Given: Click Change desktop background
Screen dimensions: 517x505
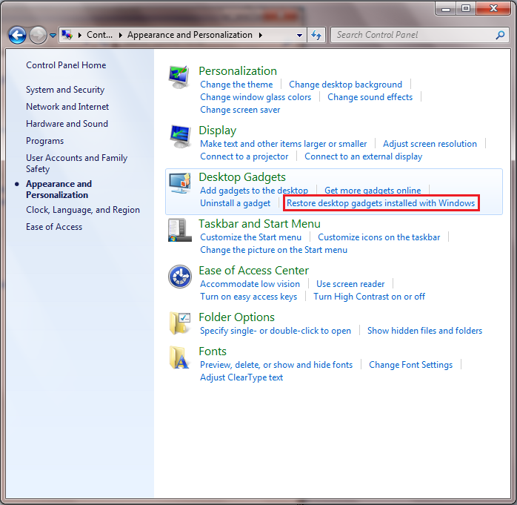Looking at the screenshot, I should [x=346, y=85].
